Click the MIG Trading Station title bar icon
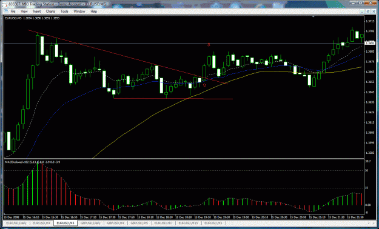Viewport: 379px width, 229px height. [x=5, y=4]
